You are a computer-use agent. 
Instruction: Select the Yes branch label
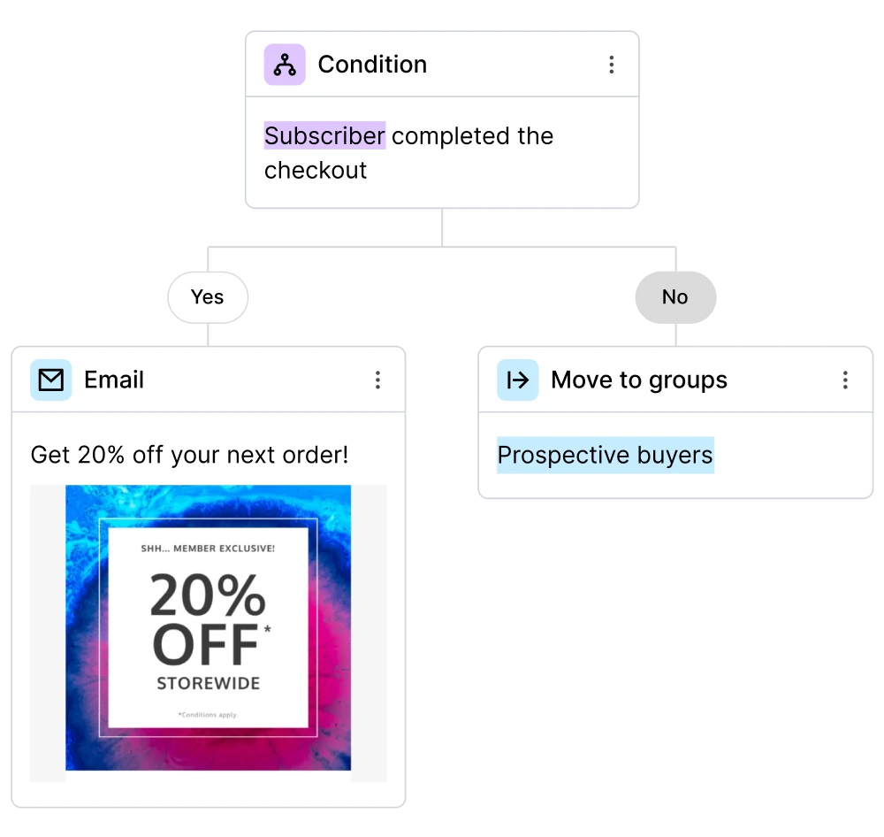(x=208, y=297)
